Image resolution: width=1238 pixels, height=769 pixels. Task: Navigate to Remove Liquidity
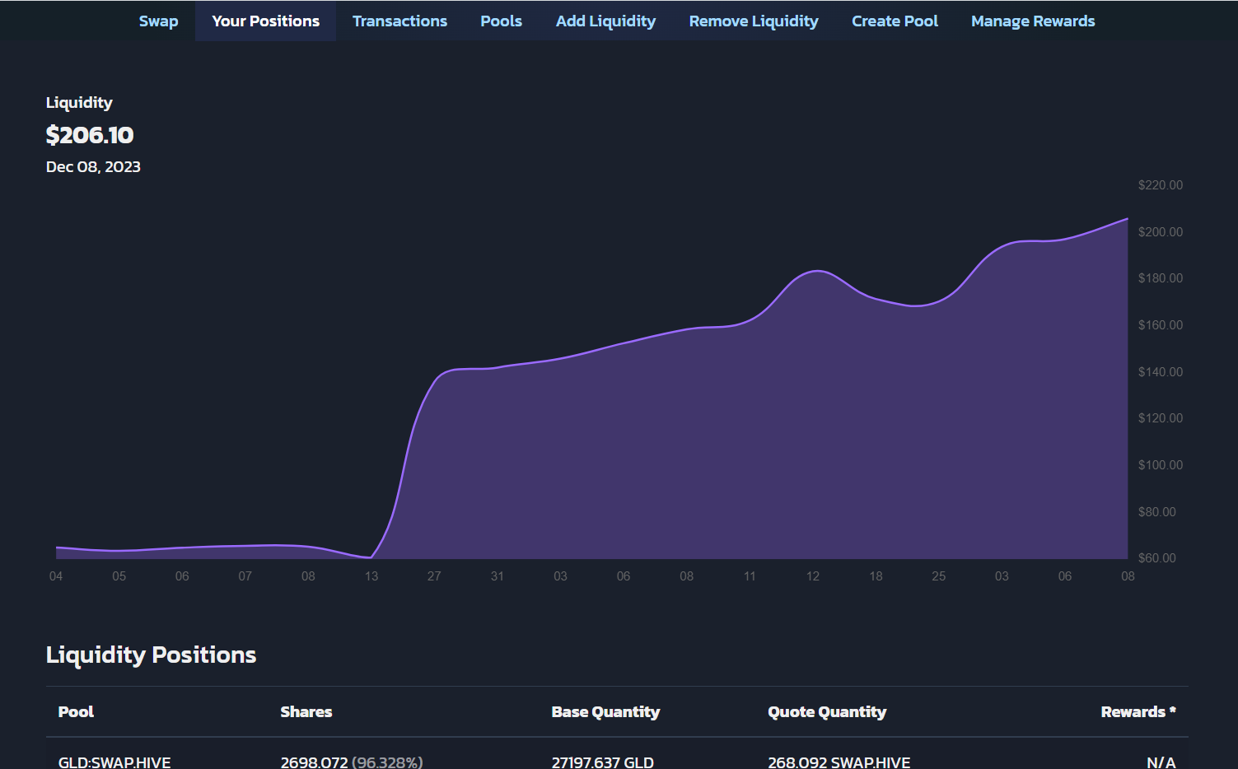754,21
